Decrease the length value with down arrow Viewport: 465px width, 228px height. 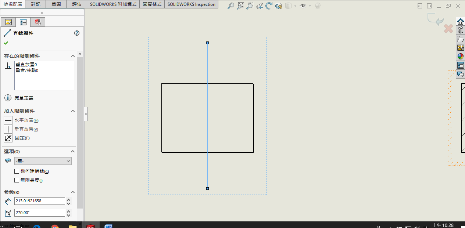pos(69,203)
